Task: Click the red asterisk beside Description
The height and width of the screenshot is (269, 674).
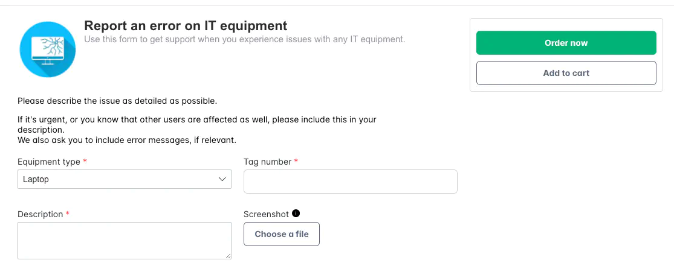Action: (x=68, y=214)
